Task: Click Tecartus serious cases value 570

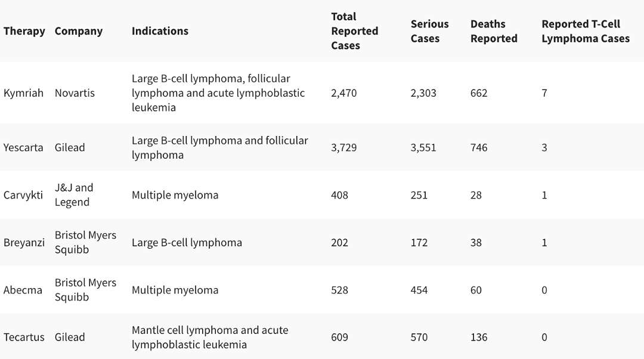Action: pyautogui.click(x=419, y=337)
